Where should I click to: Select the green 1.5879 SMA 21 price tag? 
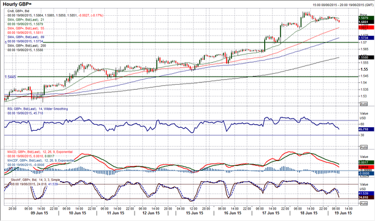[366, 18]
